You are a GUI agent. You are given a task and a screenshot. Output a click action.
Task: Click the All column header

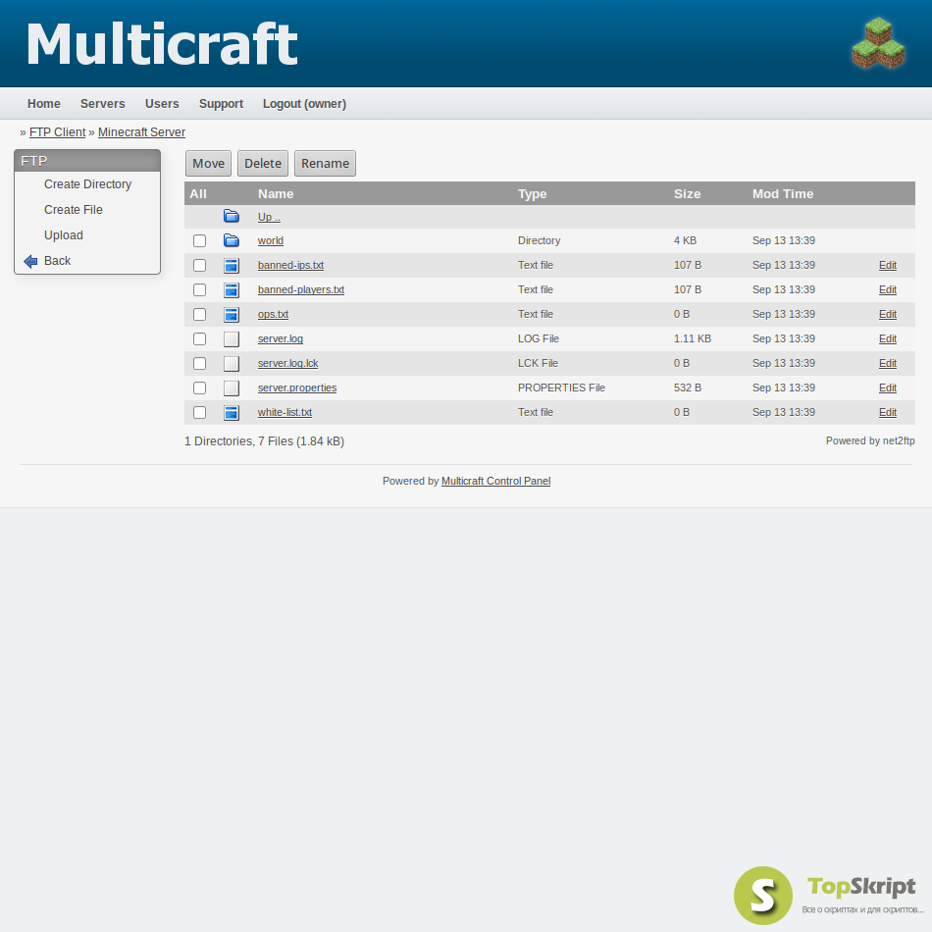point(198,194)
